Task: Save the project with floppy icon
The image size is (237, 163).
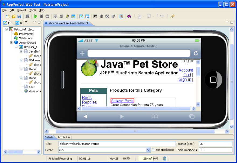Action: click(19, 16)
